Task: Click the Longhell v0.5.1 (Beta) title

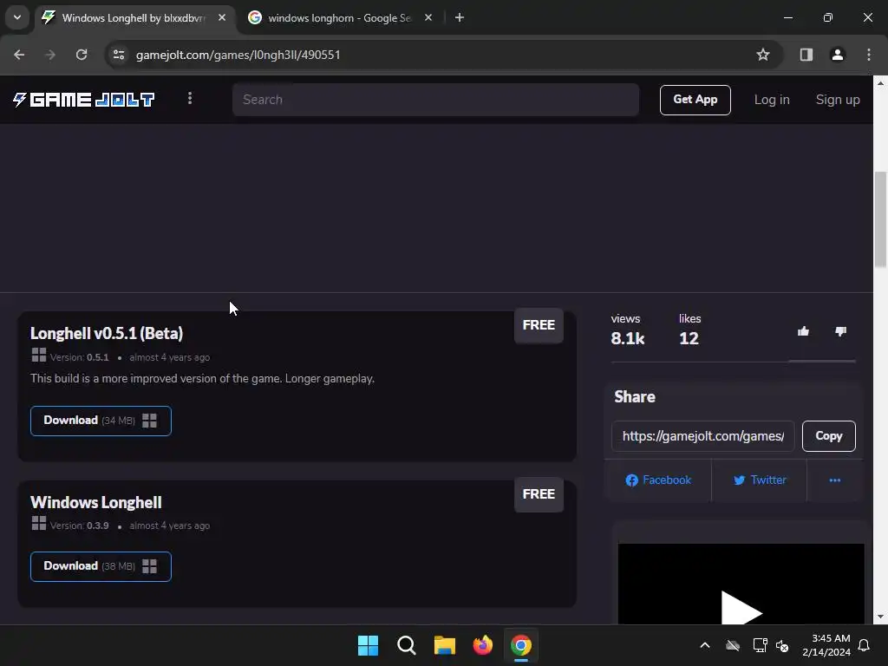Action: tap(107, 334)
